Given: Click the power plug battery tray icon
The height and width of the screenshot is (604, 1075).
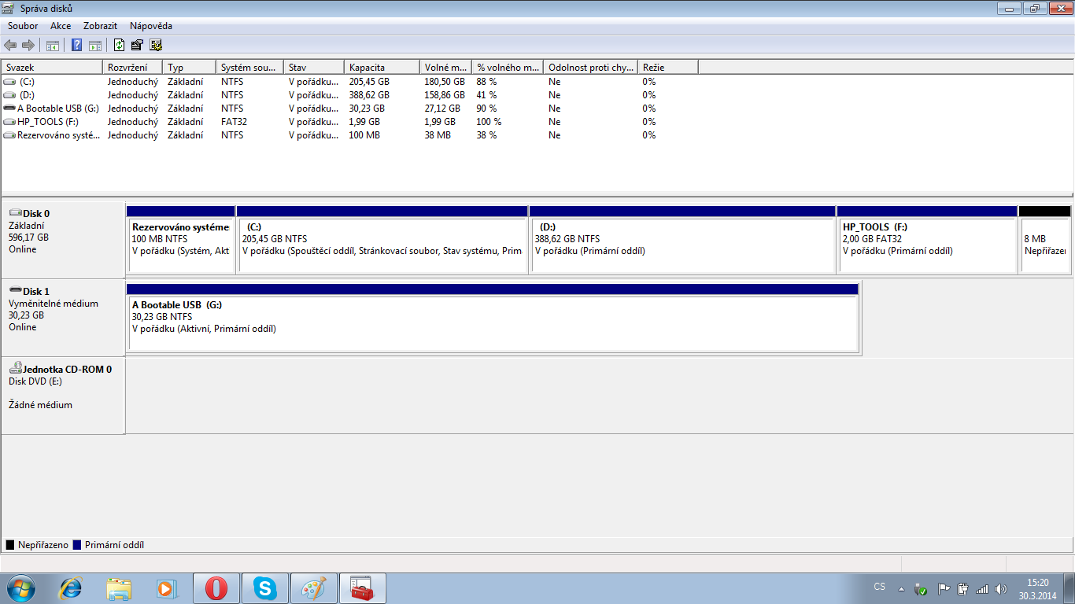Looking at the screenshot, I should point(961,588).
